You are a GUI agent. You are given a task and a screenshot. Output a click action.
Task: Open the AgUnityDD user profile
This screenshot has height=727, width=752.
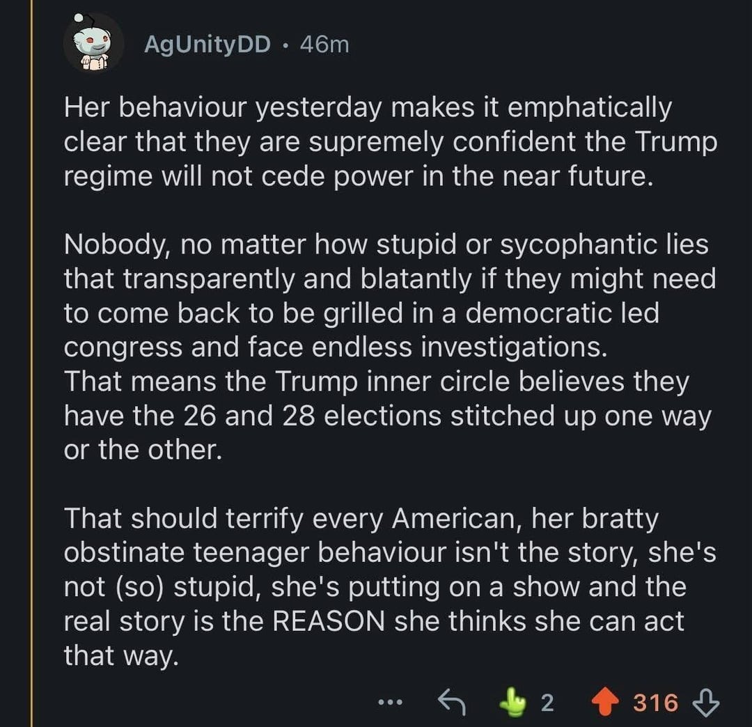[207, 45]
